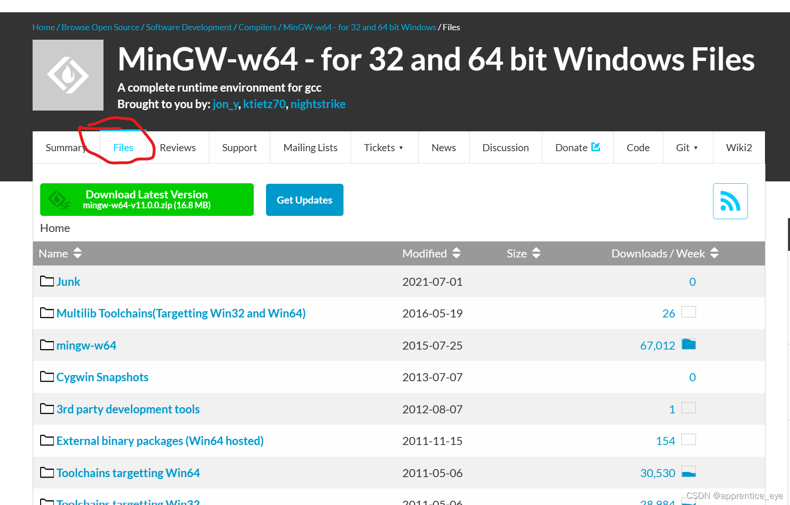Visit author jon_y profile link
The width and height of the screenshot is (790, 505).
(225, 104)
